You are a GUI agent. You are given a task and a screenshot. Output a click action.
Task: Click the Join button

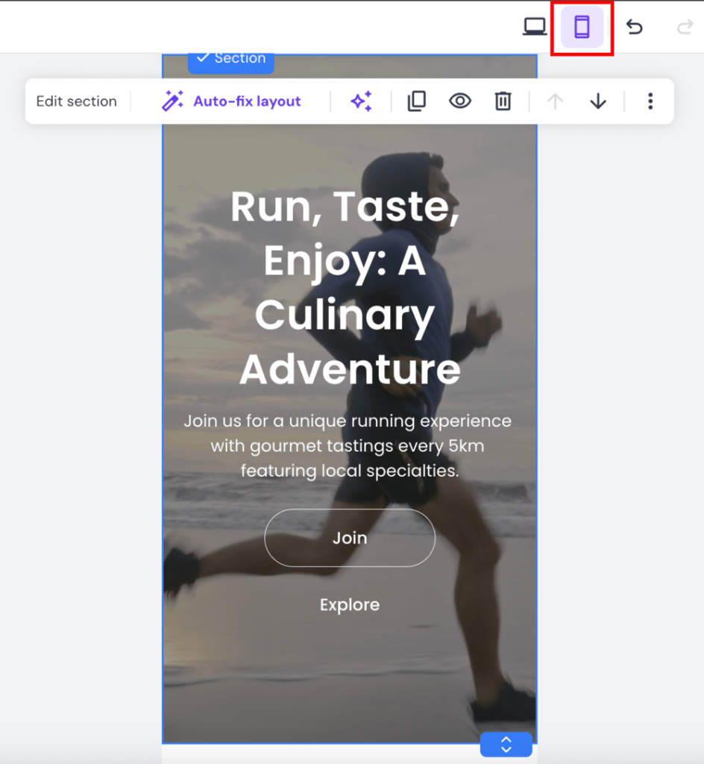[x=349, y=538]
